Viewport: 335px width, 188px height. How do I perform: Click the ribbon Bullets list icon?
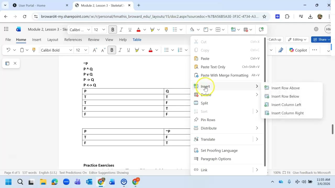point(166,50)
